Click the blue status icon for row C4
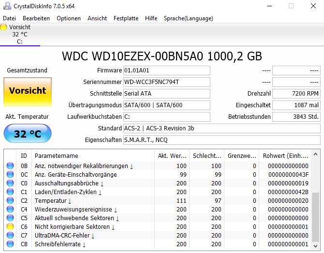Image resolution: width=324 pixels, height=253 pixels. coord(10,209)
